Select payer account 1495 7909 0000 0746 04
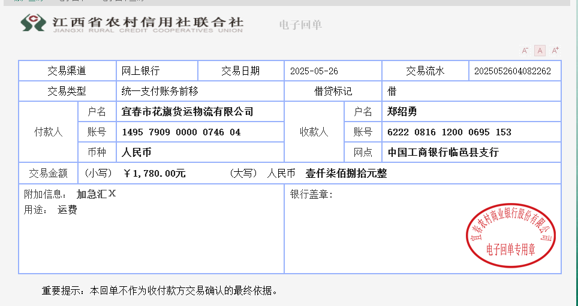This screenshot has width=578, height=306. [x=181, y=132]
